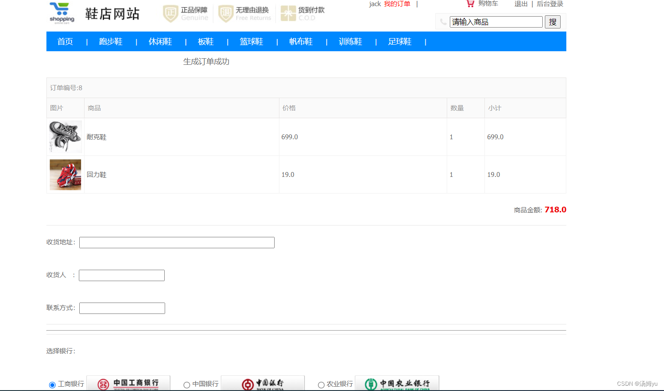Viewport: 664px width, 391px height.
Task: Click 退出 to log out
Action: pyautogui.click(x=520, y=4)
